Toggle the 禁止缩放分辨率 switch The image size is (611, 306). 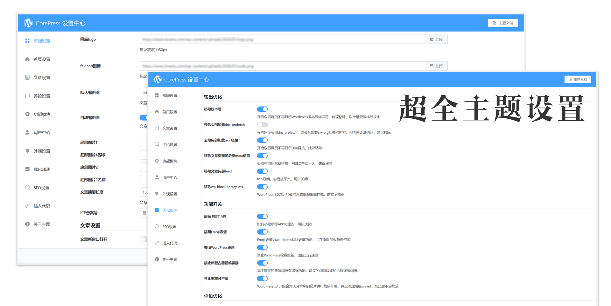click(262, 278)
